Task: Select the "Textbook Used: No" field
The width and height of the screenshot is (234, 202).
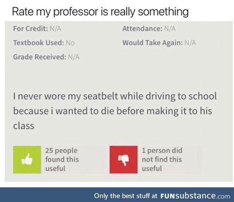Action: point(44,43)
